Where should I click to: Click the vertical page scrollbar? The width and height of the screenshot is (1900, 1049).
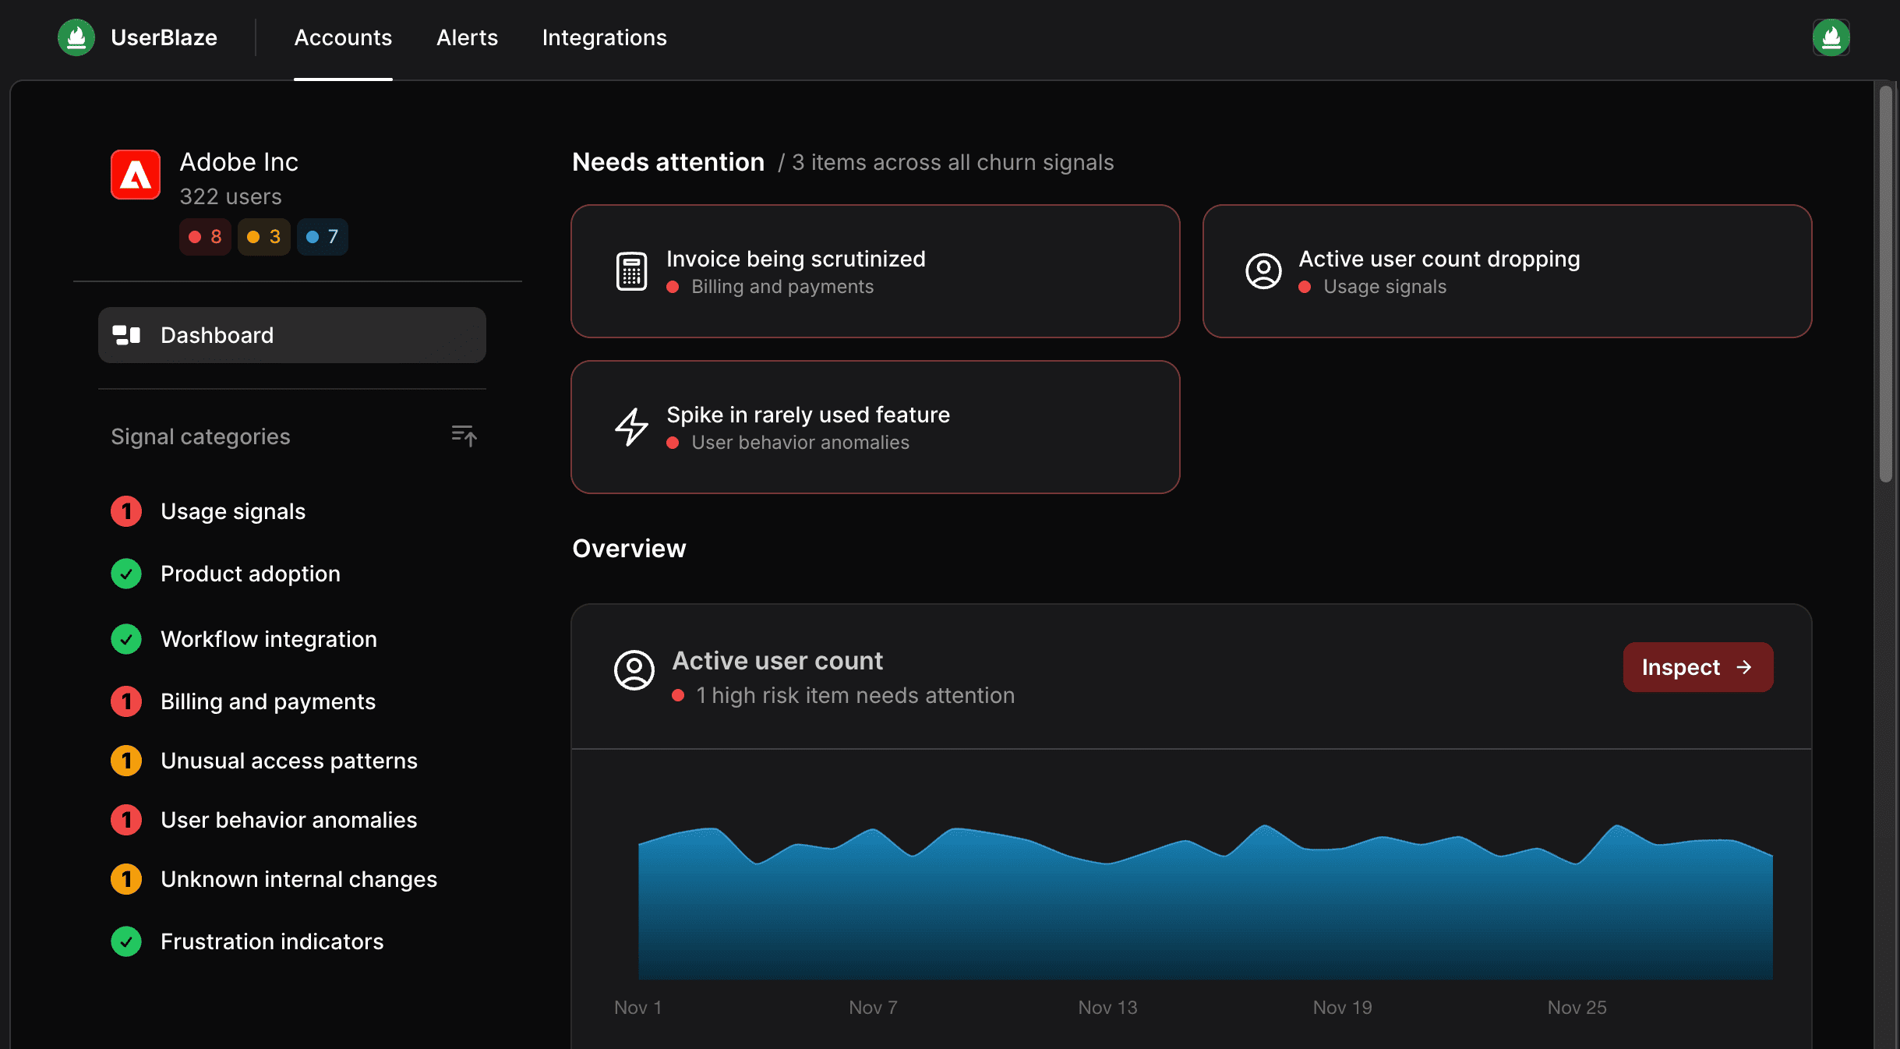[x=1885, y=284]
